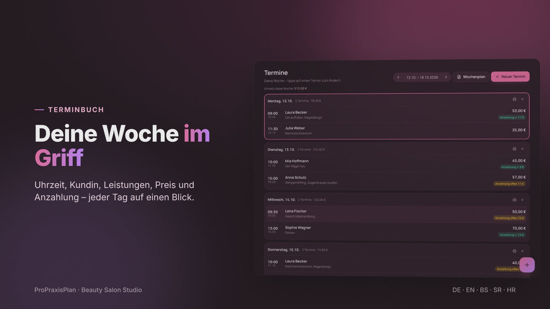
Task: Tap the floating pink plus button
Action: click(527, 265)
